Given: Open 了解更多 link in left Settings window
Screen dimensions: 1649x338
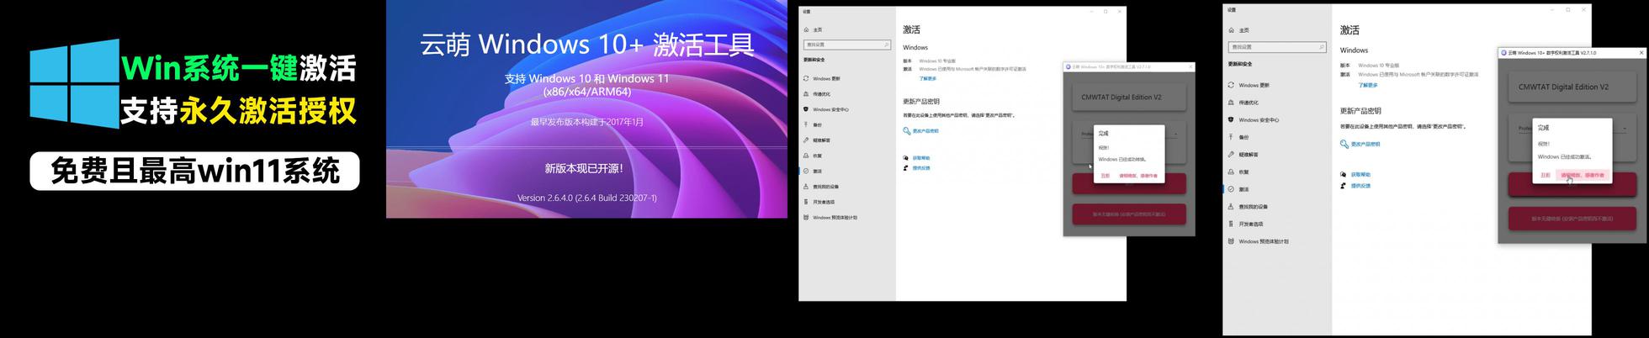Looking at the screenshot, I should (927, 78).
